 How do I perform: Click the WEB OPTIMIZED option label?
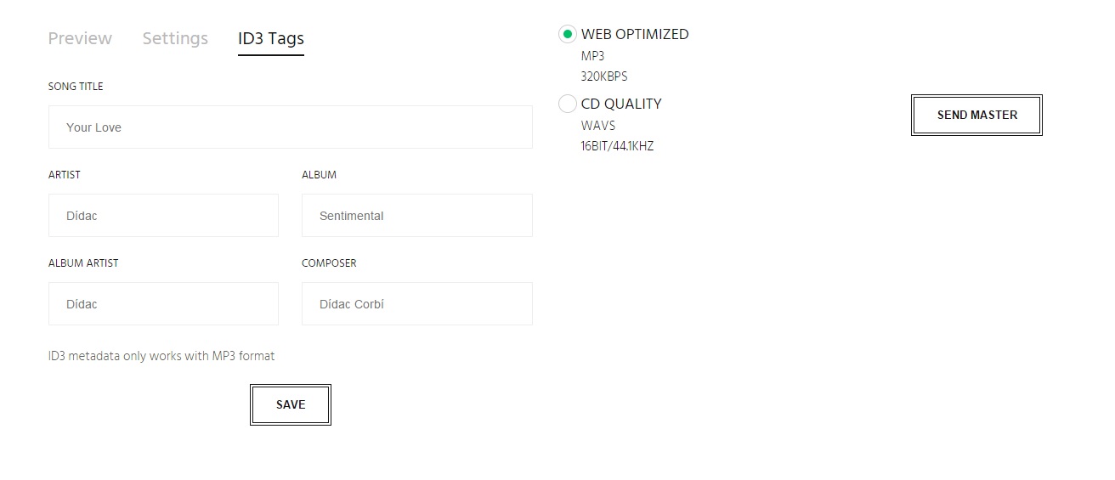[635, 35]
